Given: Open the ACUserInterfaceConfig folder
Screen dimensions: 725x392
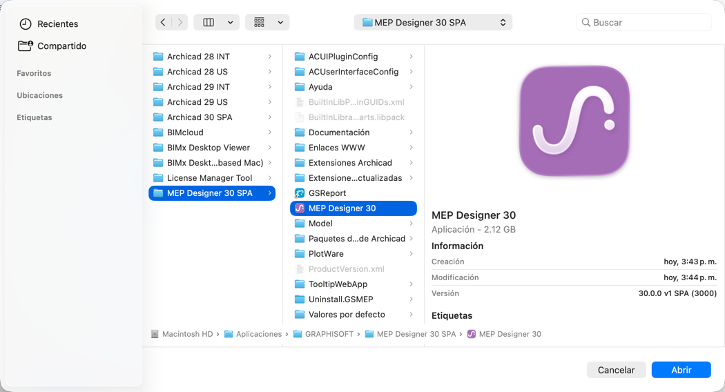Looking at the screenshot, I should click(354, 72).
